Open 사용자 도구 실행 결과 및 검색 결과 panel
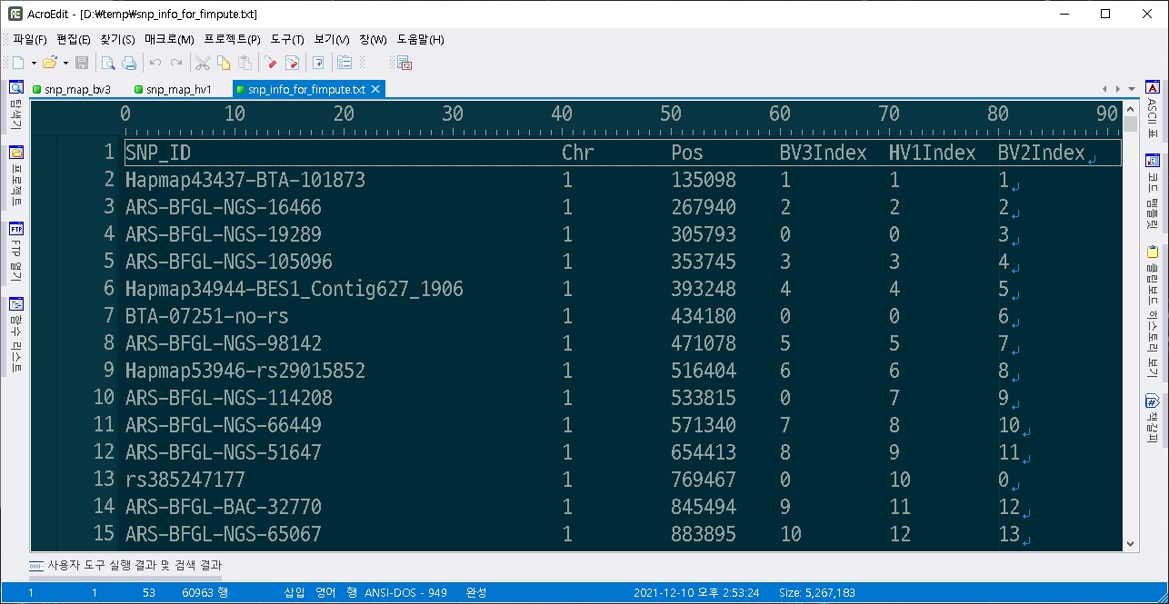Viewport: 1169px width, 604px height. coord(125,565)
